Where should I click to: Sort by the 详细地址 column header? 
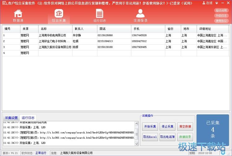click(x=213, y=29)
